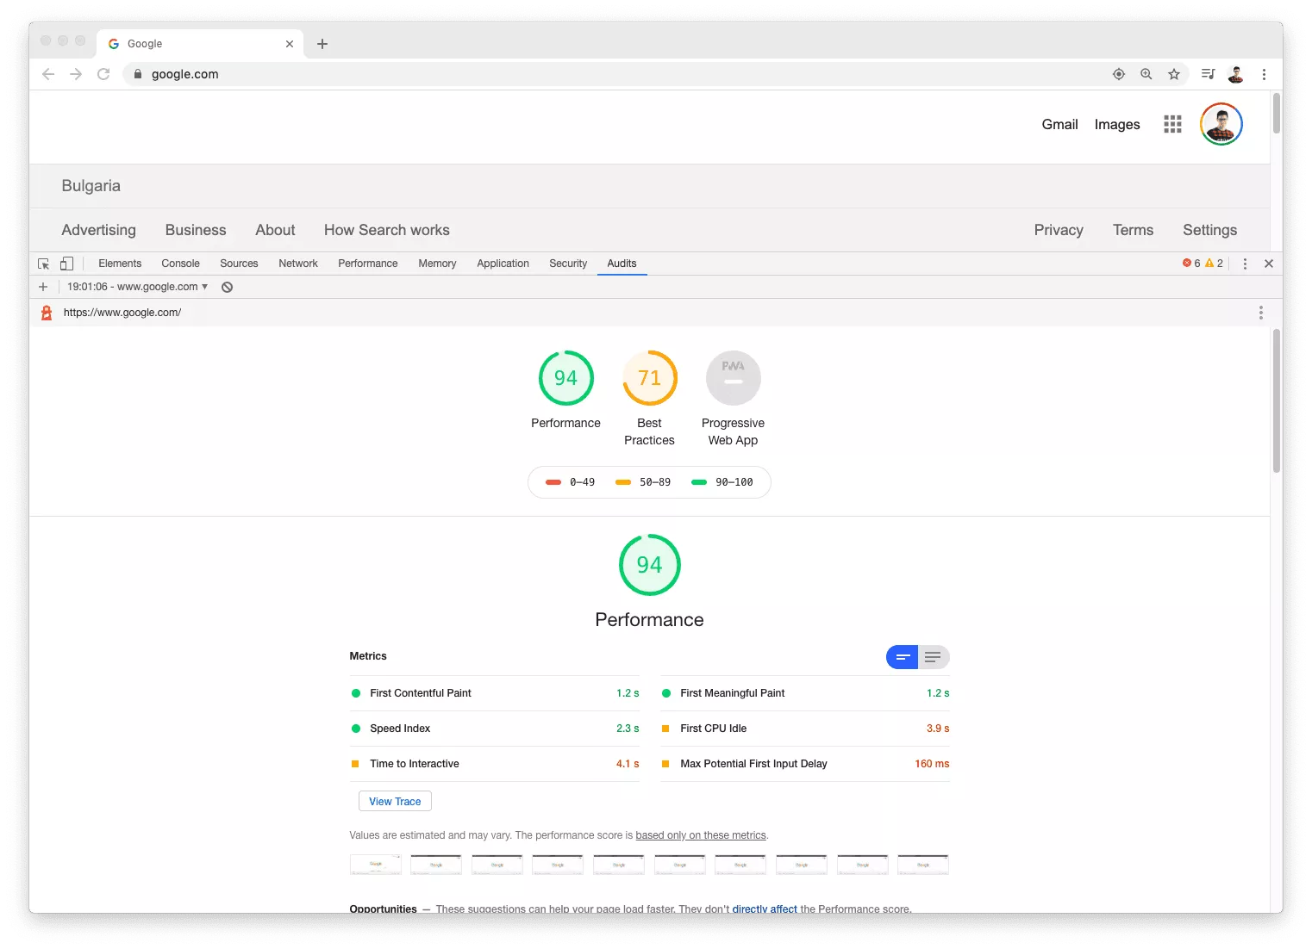The height and width of the screenshot is (949, 1312).
Task: Click the Lighthouse icon next to URL
Action: click(x=47, y=313)
